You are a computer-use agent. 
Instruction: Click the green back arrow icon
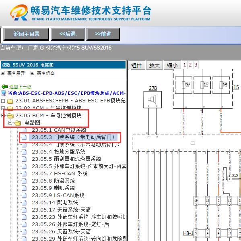click(x=4, y=87)
